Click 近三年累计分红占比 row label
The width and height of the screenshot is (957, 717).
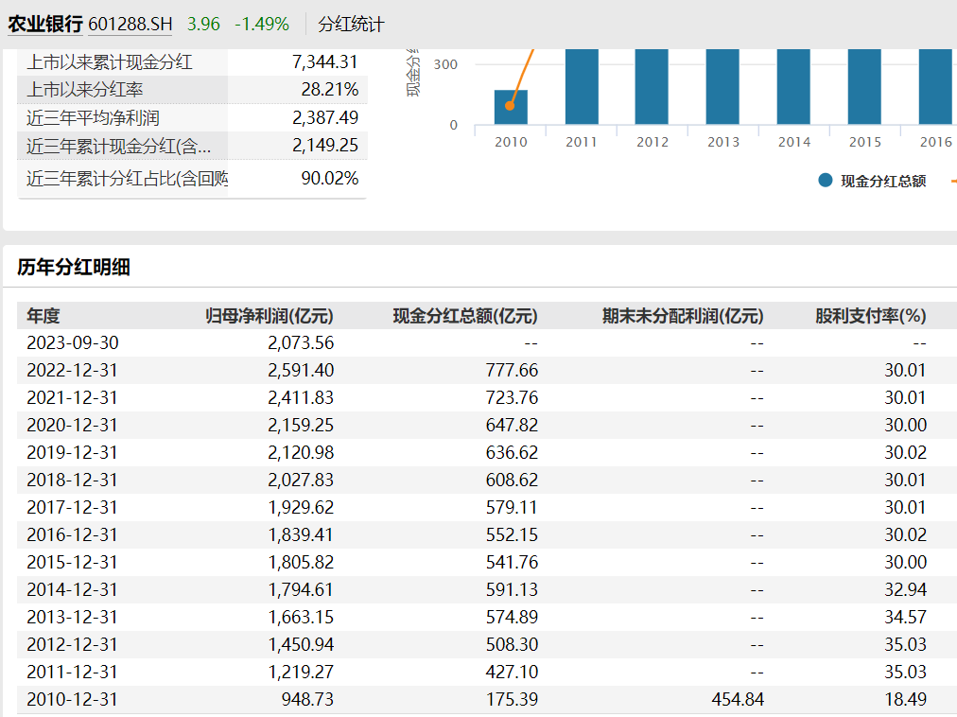pyautogui.click(x=127, y=179)
